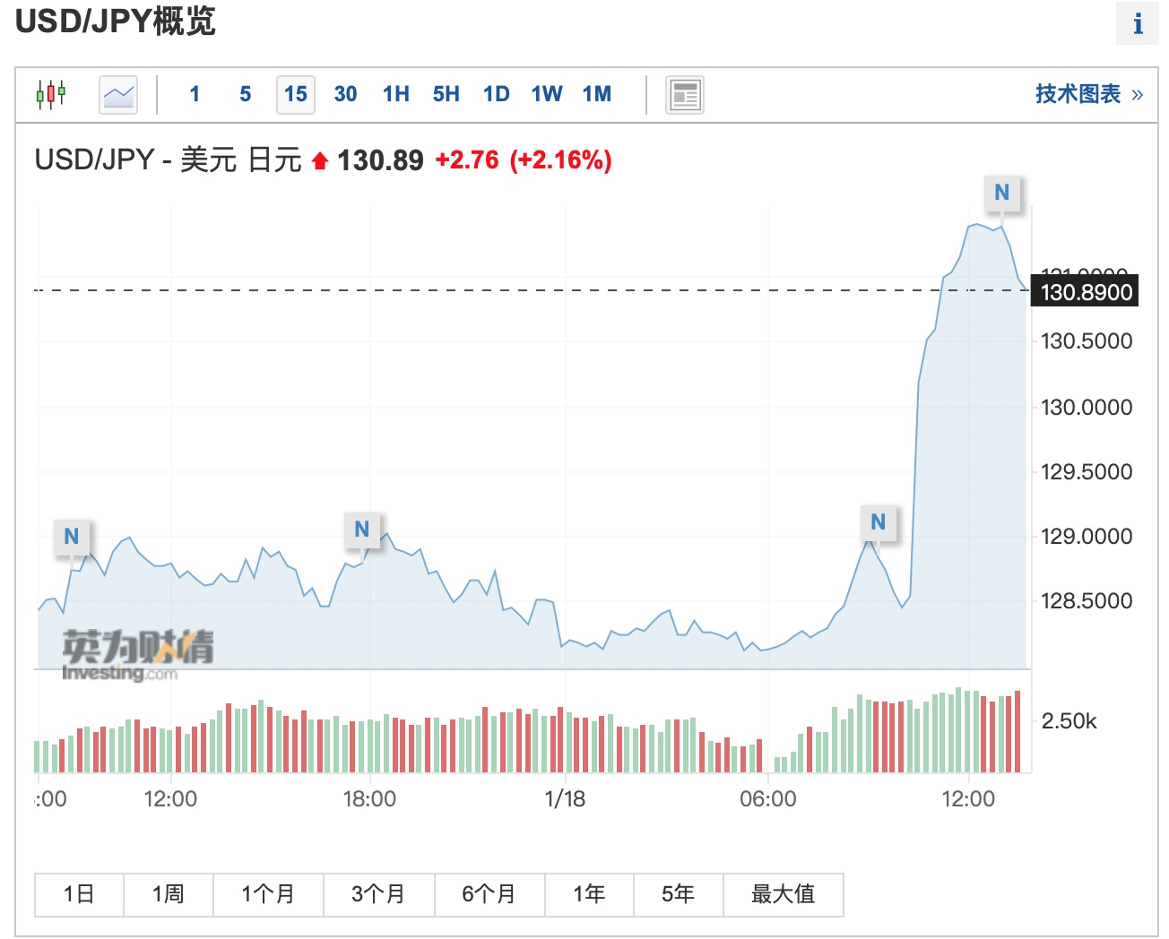Select the 3个月 time range tab

point(378,894)
